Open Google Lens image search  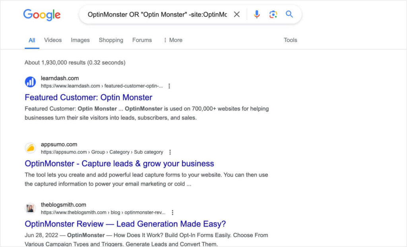(x=273, y=14)
